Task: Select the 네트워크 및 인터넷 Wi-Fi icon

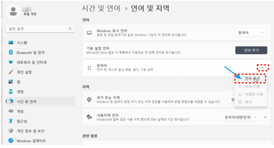Action: [11, 62]
